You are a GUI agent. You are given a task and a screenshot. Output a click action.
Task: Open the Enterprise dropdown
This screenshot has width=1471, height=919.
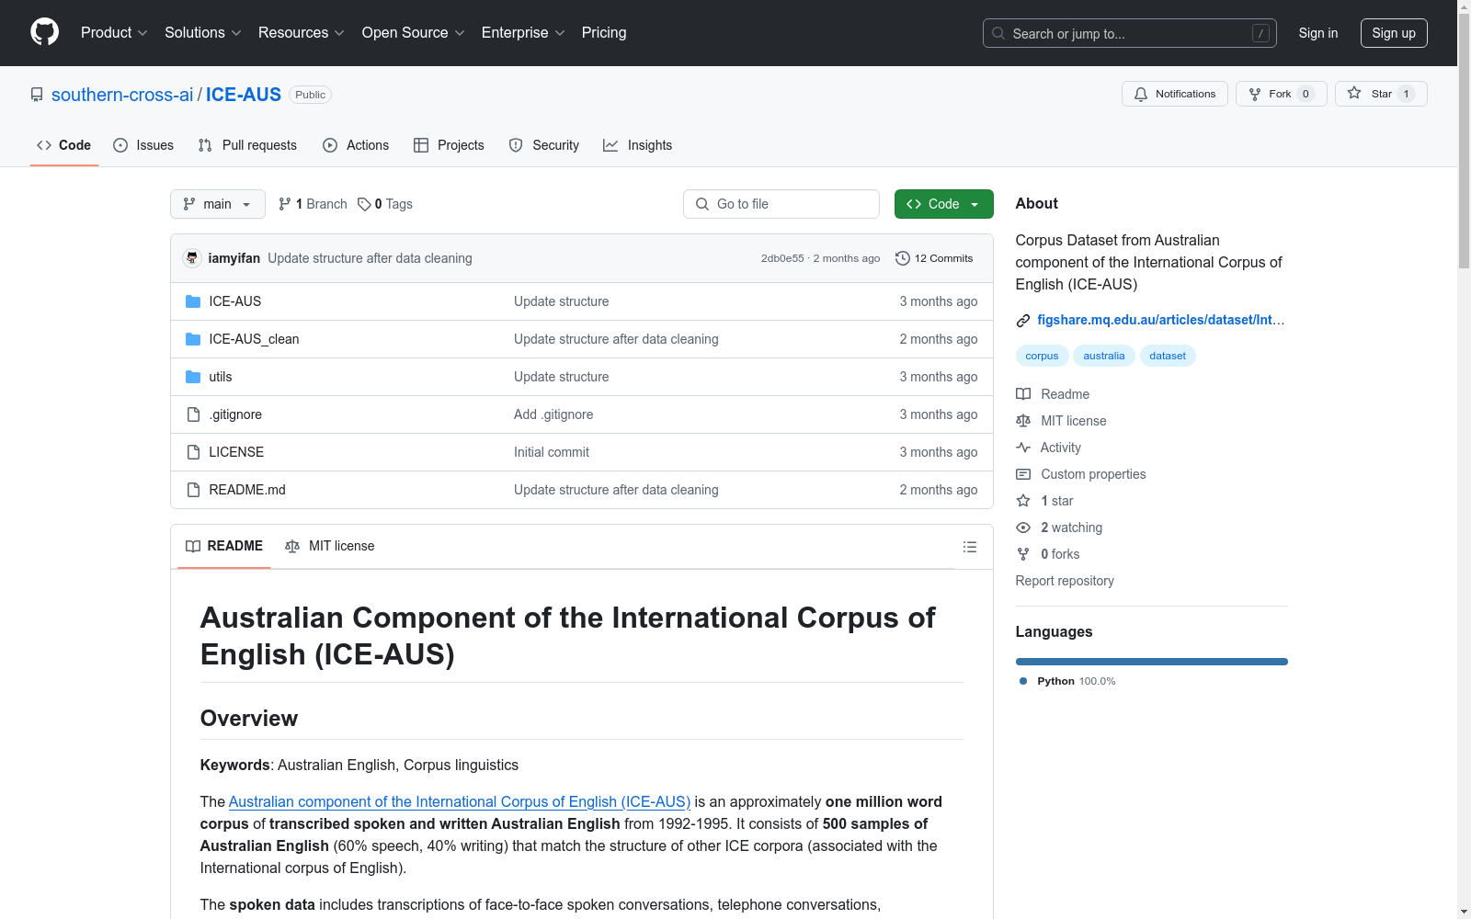(523, 32)
